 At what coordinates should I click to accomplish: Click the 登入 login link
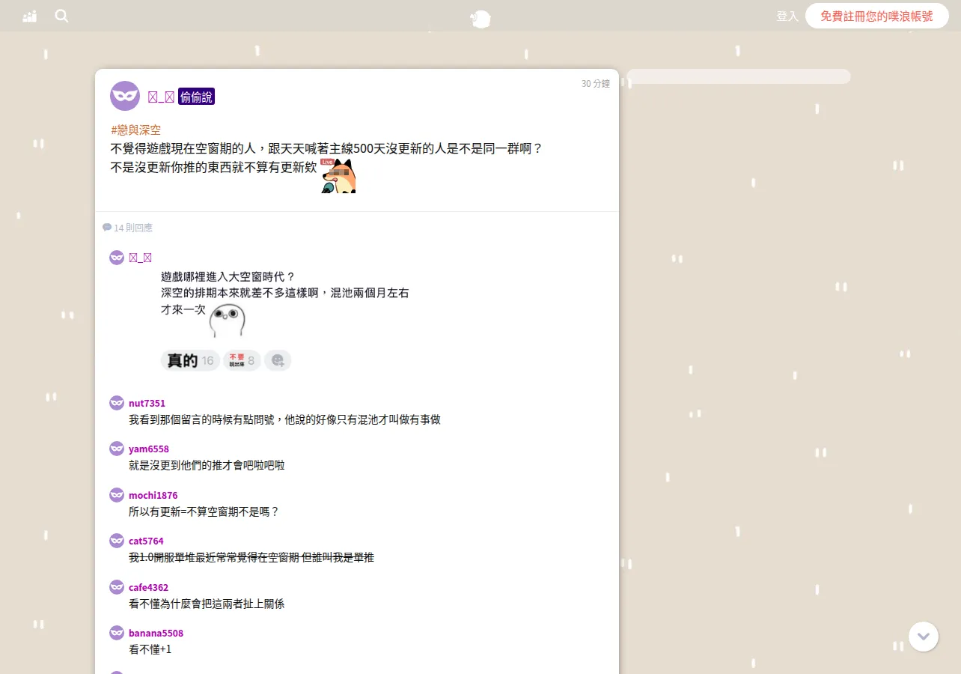coord(787,16)
